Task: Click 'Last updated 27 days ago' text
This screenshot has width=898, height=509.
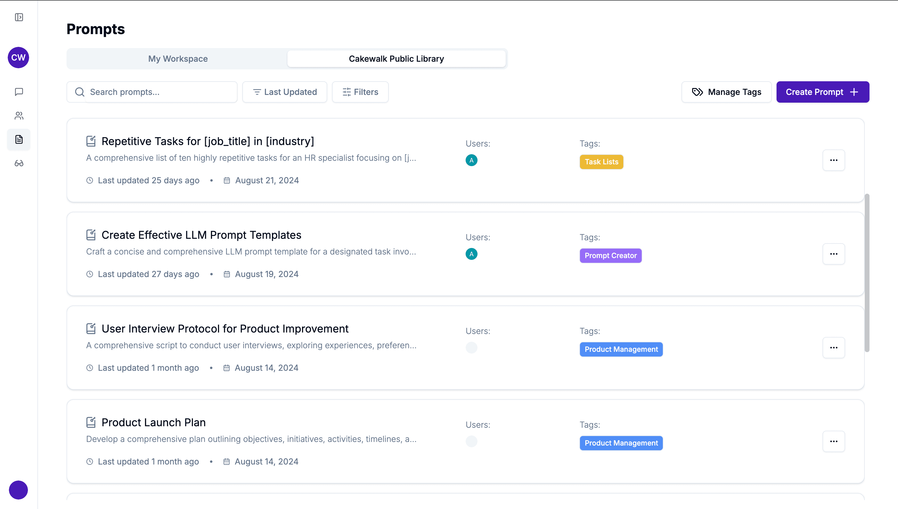Action: coord(148,274)
